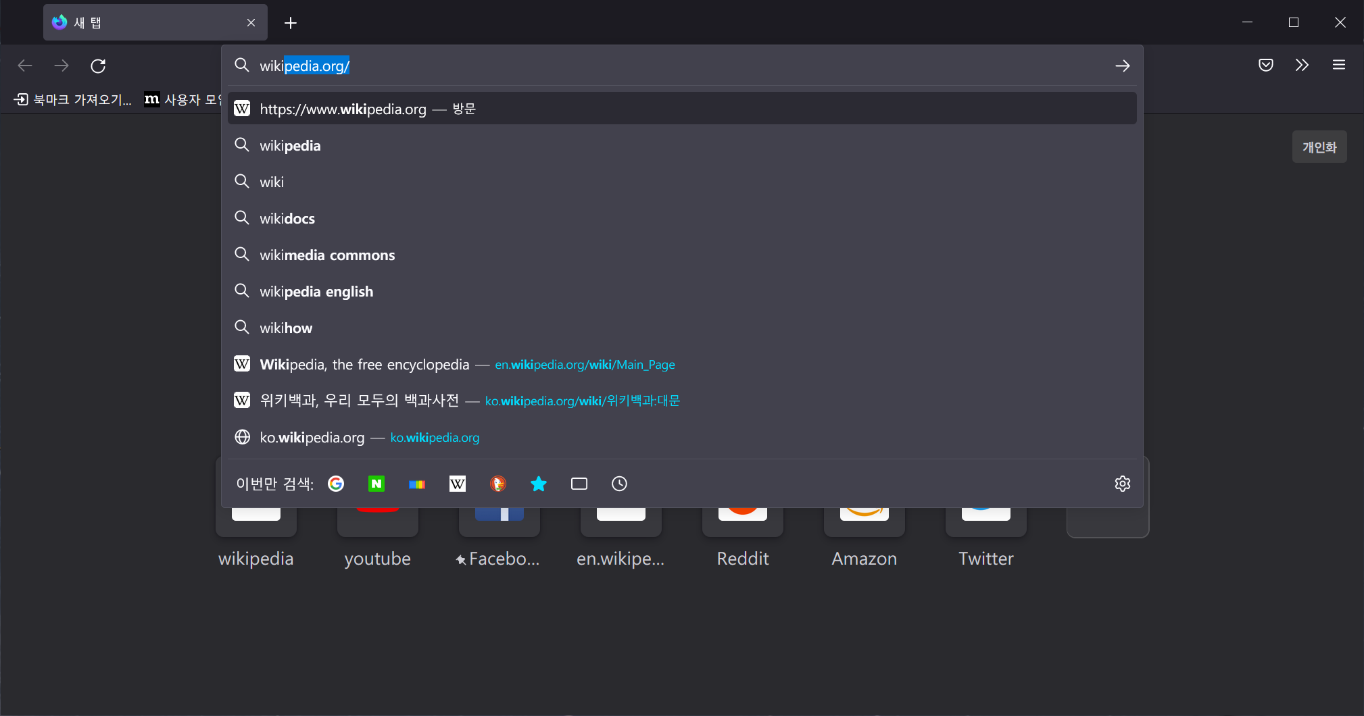This screenshot has width=1364, height=716.
Task: Search history using the clock icon
Action: (619, 484)
